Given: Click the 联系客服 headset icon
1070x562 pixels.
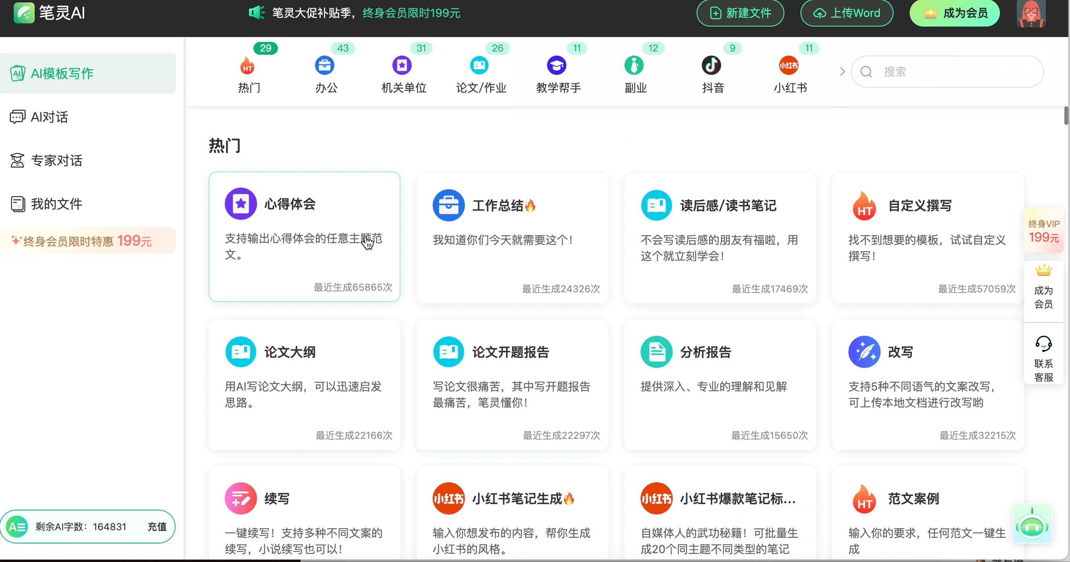Looking at the screenshot, I should click(x=1043, y=343).
